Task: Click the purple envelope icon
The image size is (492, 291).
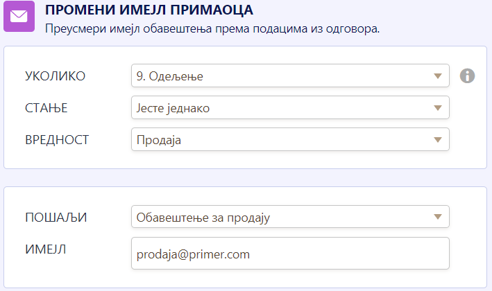Action: click(19, 17)
